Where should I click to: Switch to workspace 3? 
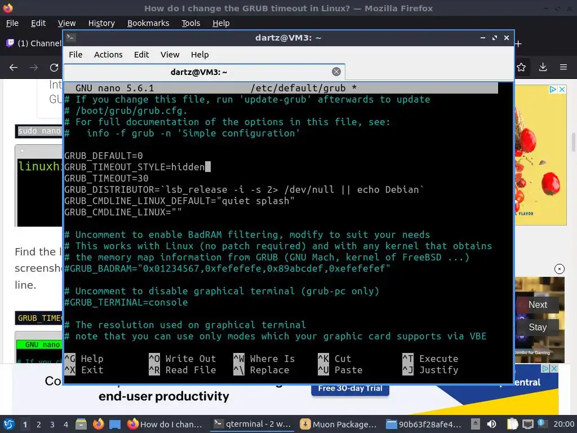(52, 425)
